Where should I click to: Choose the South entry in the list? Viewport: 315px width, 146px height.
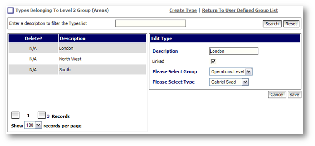65,70
